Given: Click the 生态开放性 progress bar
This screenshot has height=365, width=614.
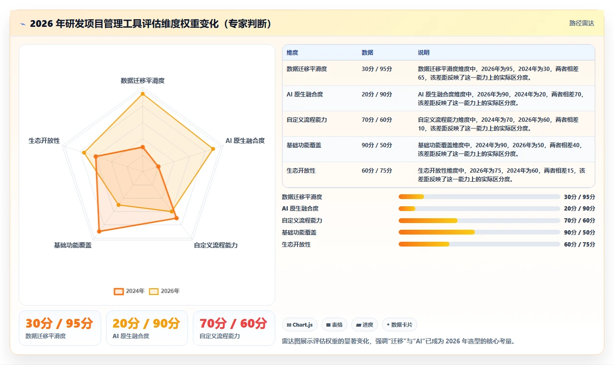Looking at the screenshot, I should 479,244.
